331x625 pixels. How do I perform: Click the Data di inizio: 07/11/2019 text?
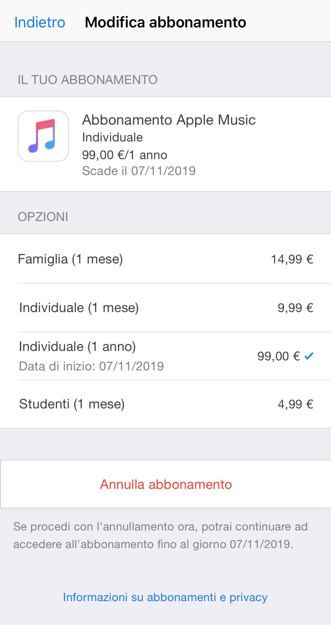point(91,366)
